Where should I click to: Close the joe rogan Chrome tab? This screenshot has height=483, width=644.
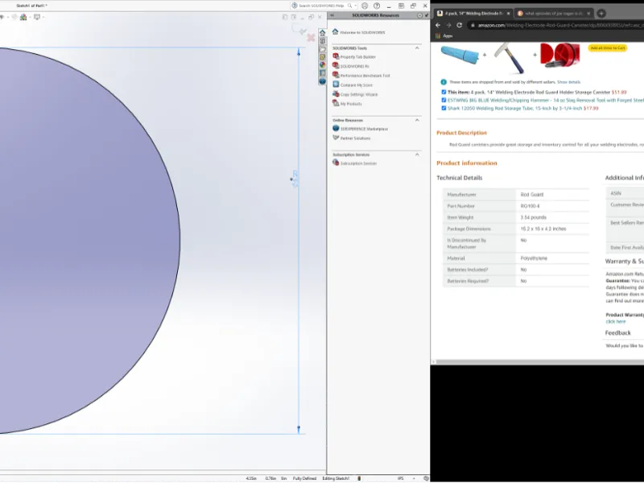588,14
